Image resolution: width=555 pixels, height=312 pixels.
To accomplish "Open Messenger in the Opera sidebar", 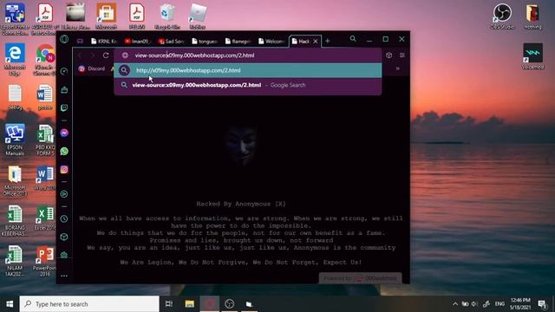I will click(x=64, y=133).
